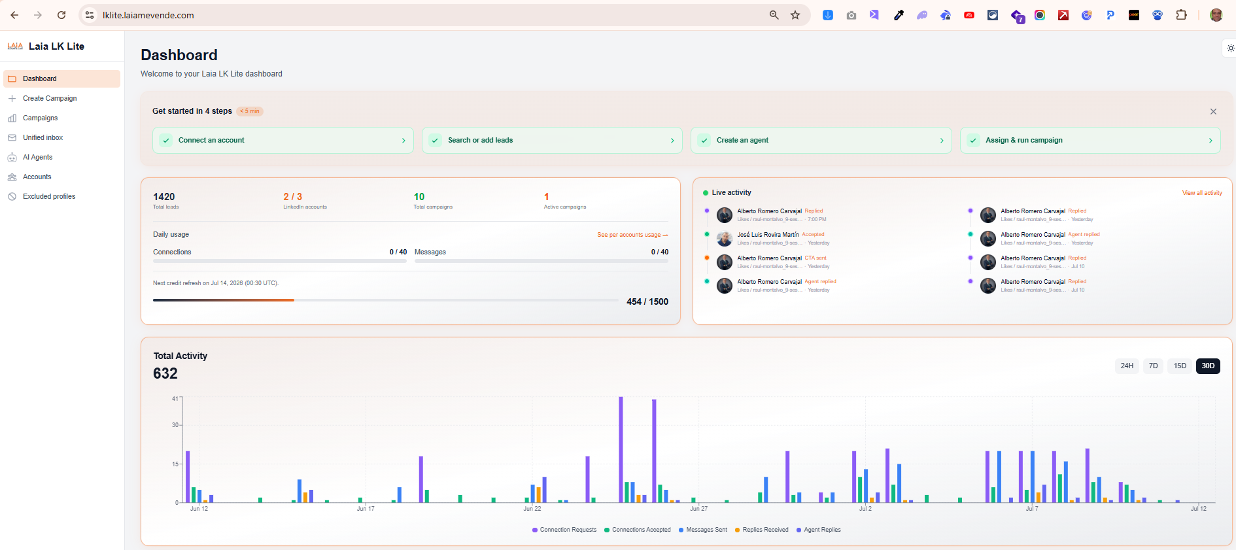Bookmark this page with the star icon

pos(795,15)
